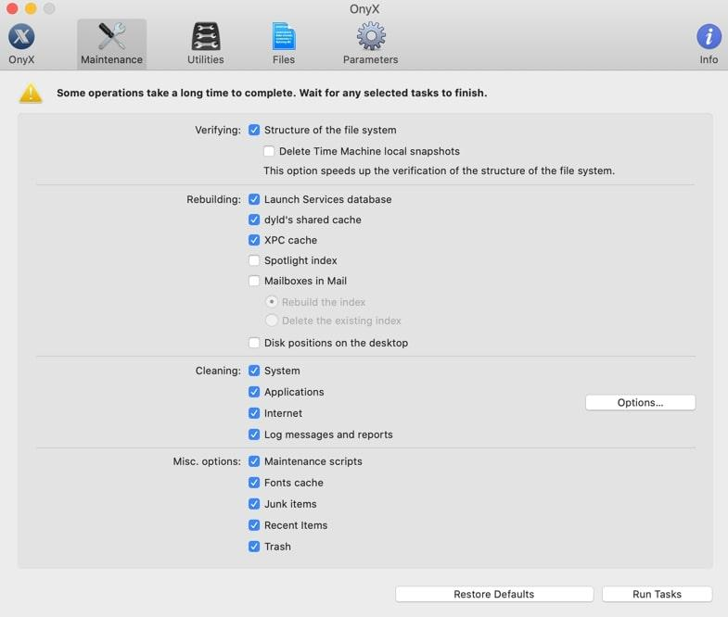
Task: Close the OnyX window
Action: pos(12,8)
